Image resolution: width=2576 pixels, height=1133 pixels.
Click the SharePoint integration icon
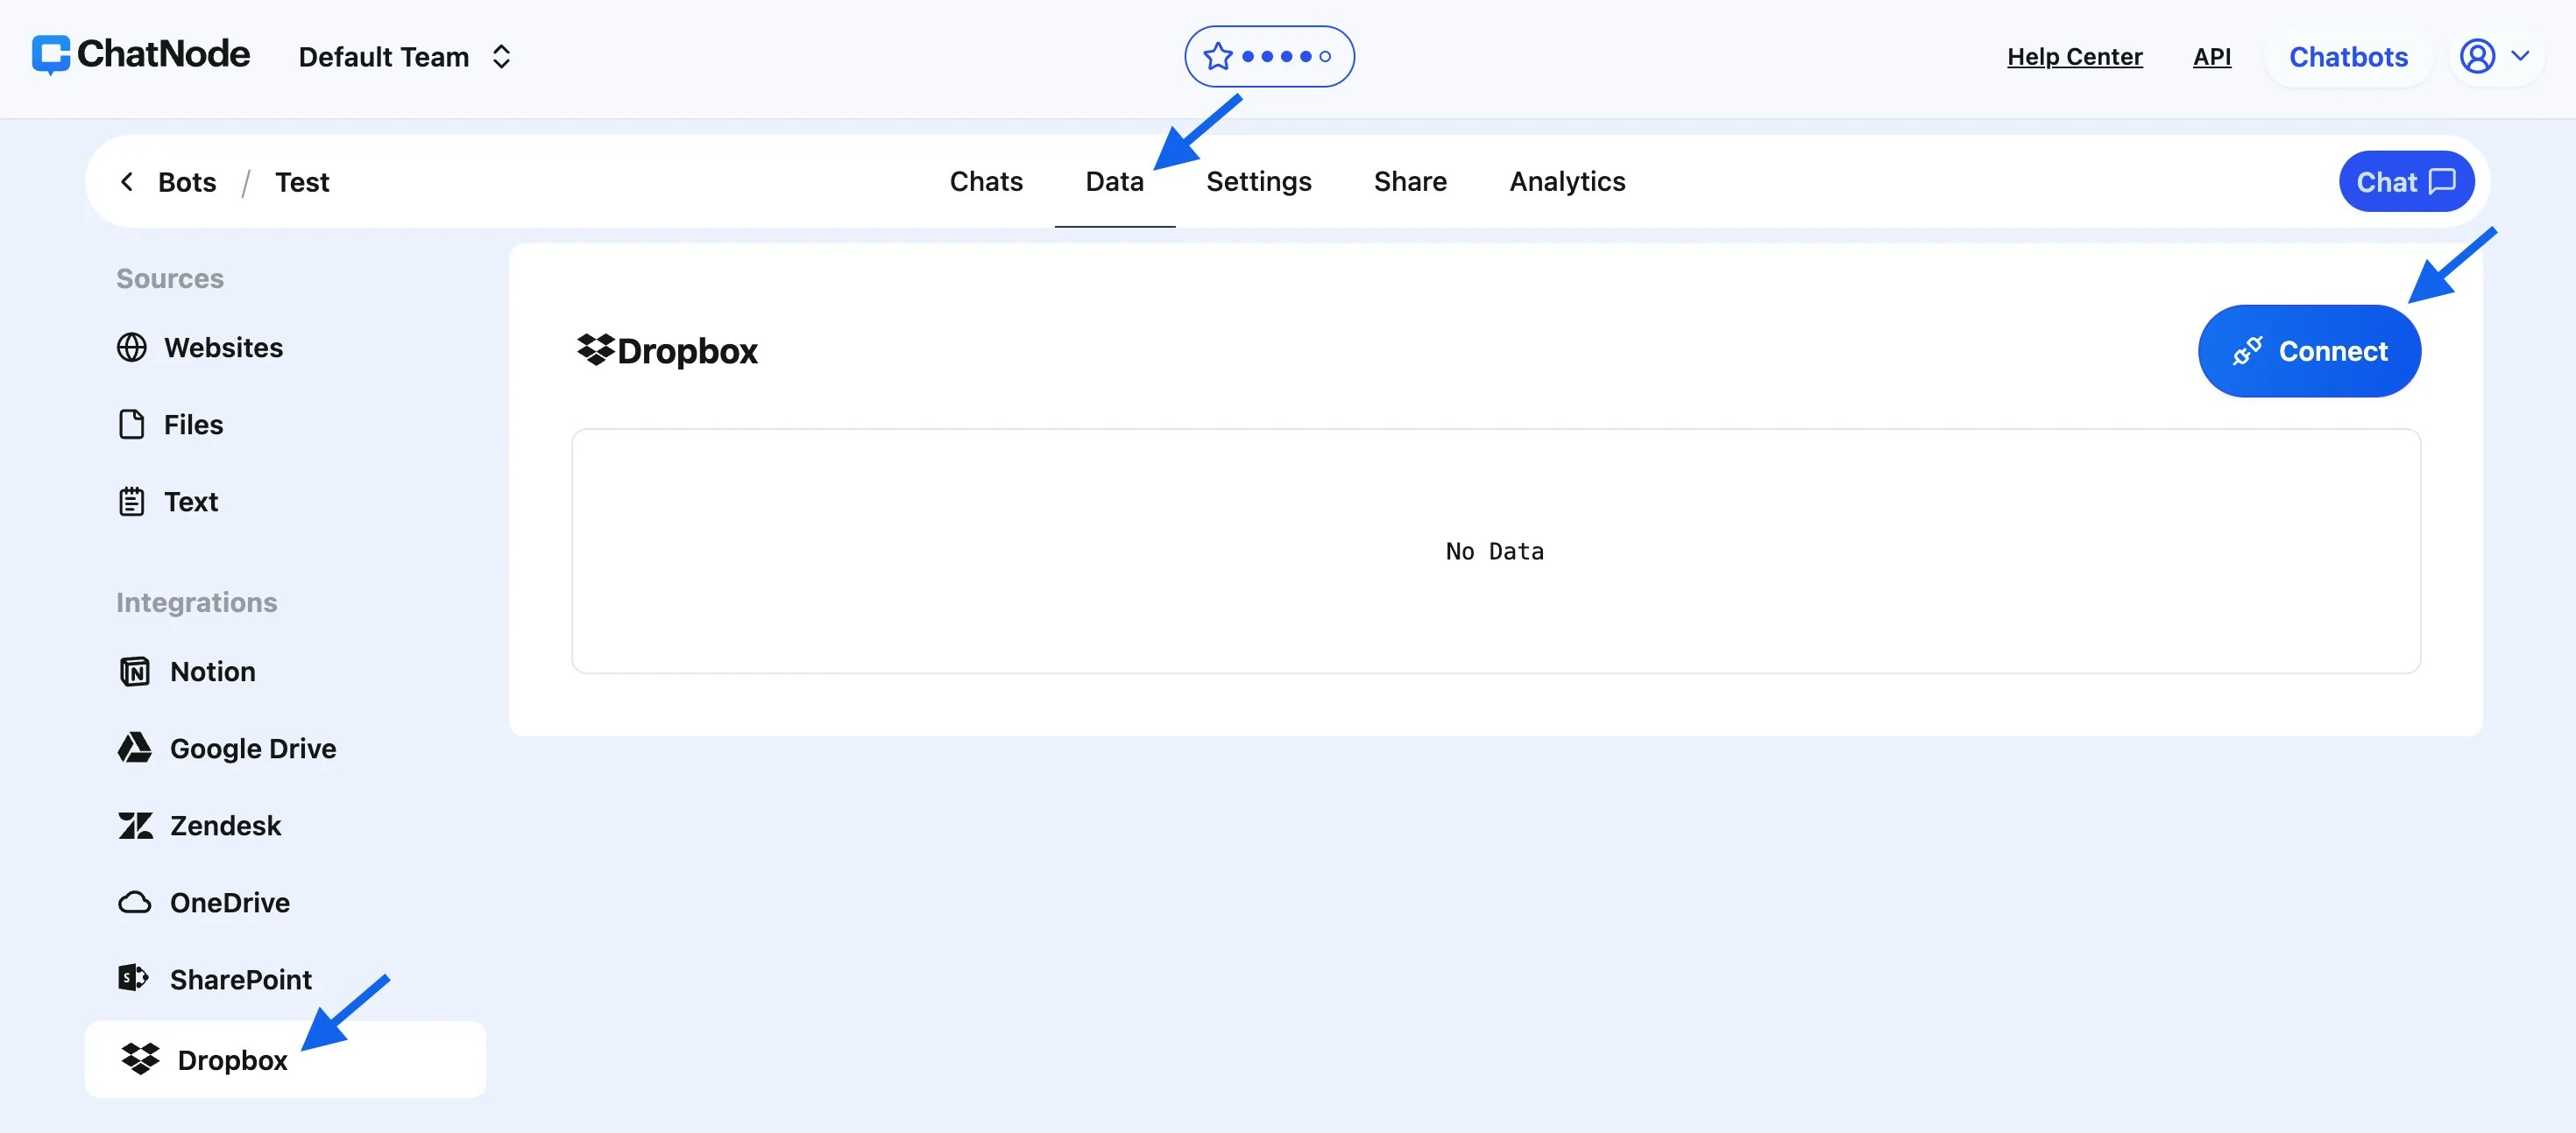(133, 978)
